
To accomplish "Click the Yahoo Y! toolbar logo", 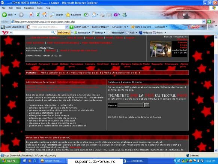I will click(x=5, y=33).
